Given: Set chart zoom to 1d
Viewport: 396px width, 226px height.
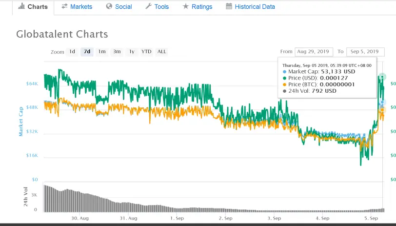Looking at the screenshot, I should click(x=72, y=52).
